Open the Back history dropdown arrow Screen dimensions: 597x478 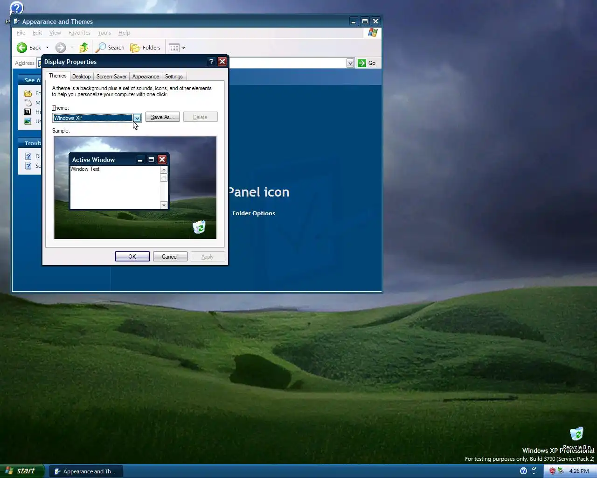click(x=47, y=48)
